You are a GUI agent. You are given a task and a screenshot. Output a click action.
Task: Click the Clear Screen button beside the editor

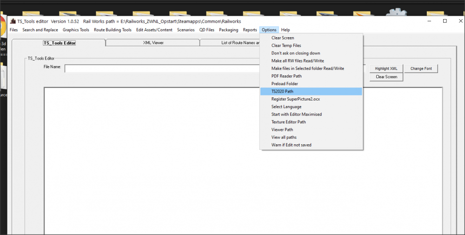click(386, 77)
